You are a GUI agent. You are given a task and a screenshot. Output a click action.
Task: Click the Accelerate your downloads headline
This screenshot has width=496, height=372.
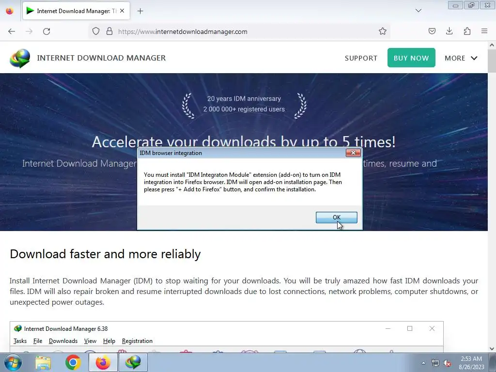click(244, 141)
